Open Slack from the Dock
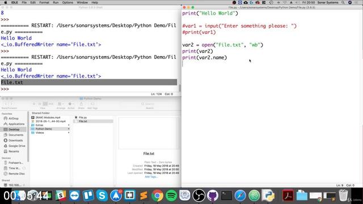The image size is (363, 204). pyautogui.click(x=61, y=195)
